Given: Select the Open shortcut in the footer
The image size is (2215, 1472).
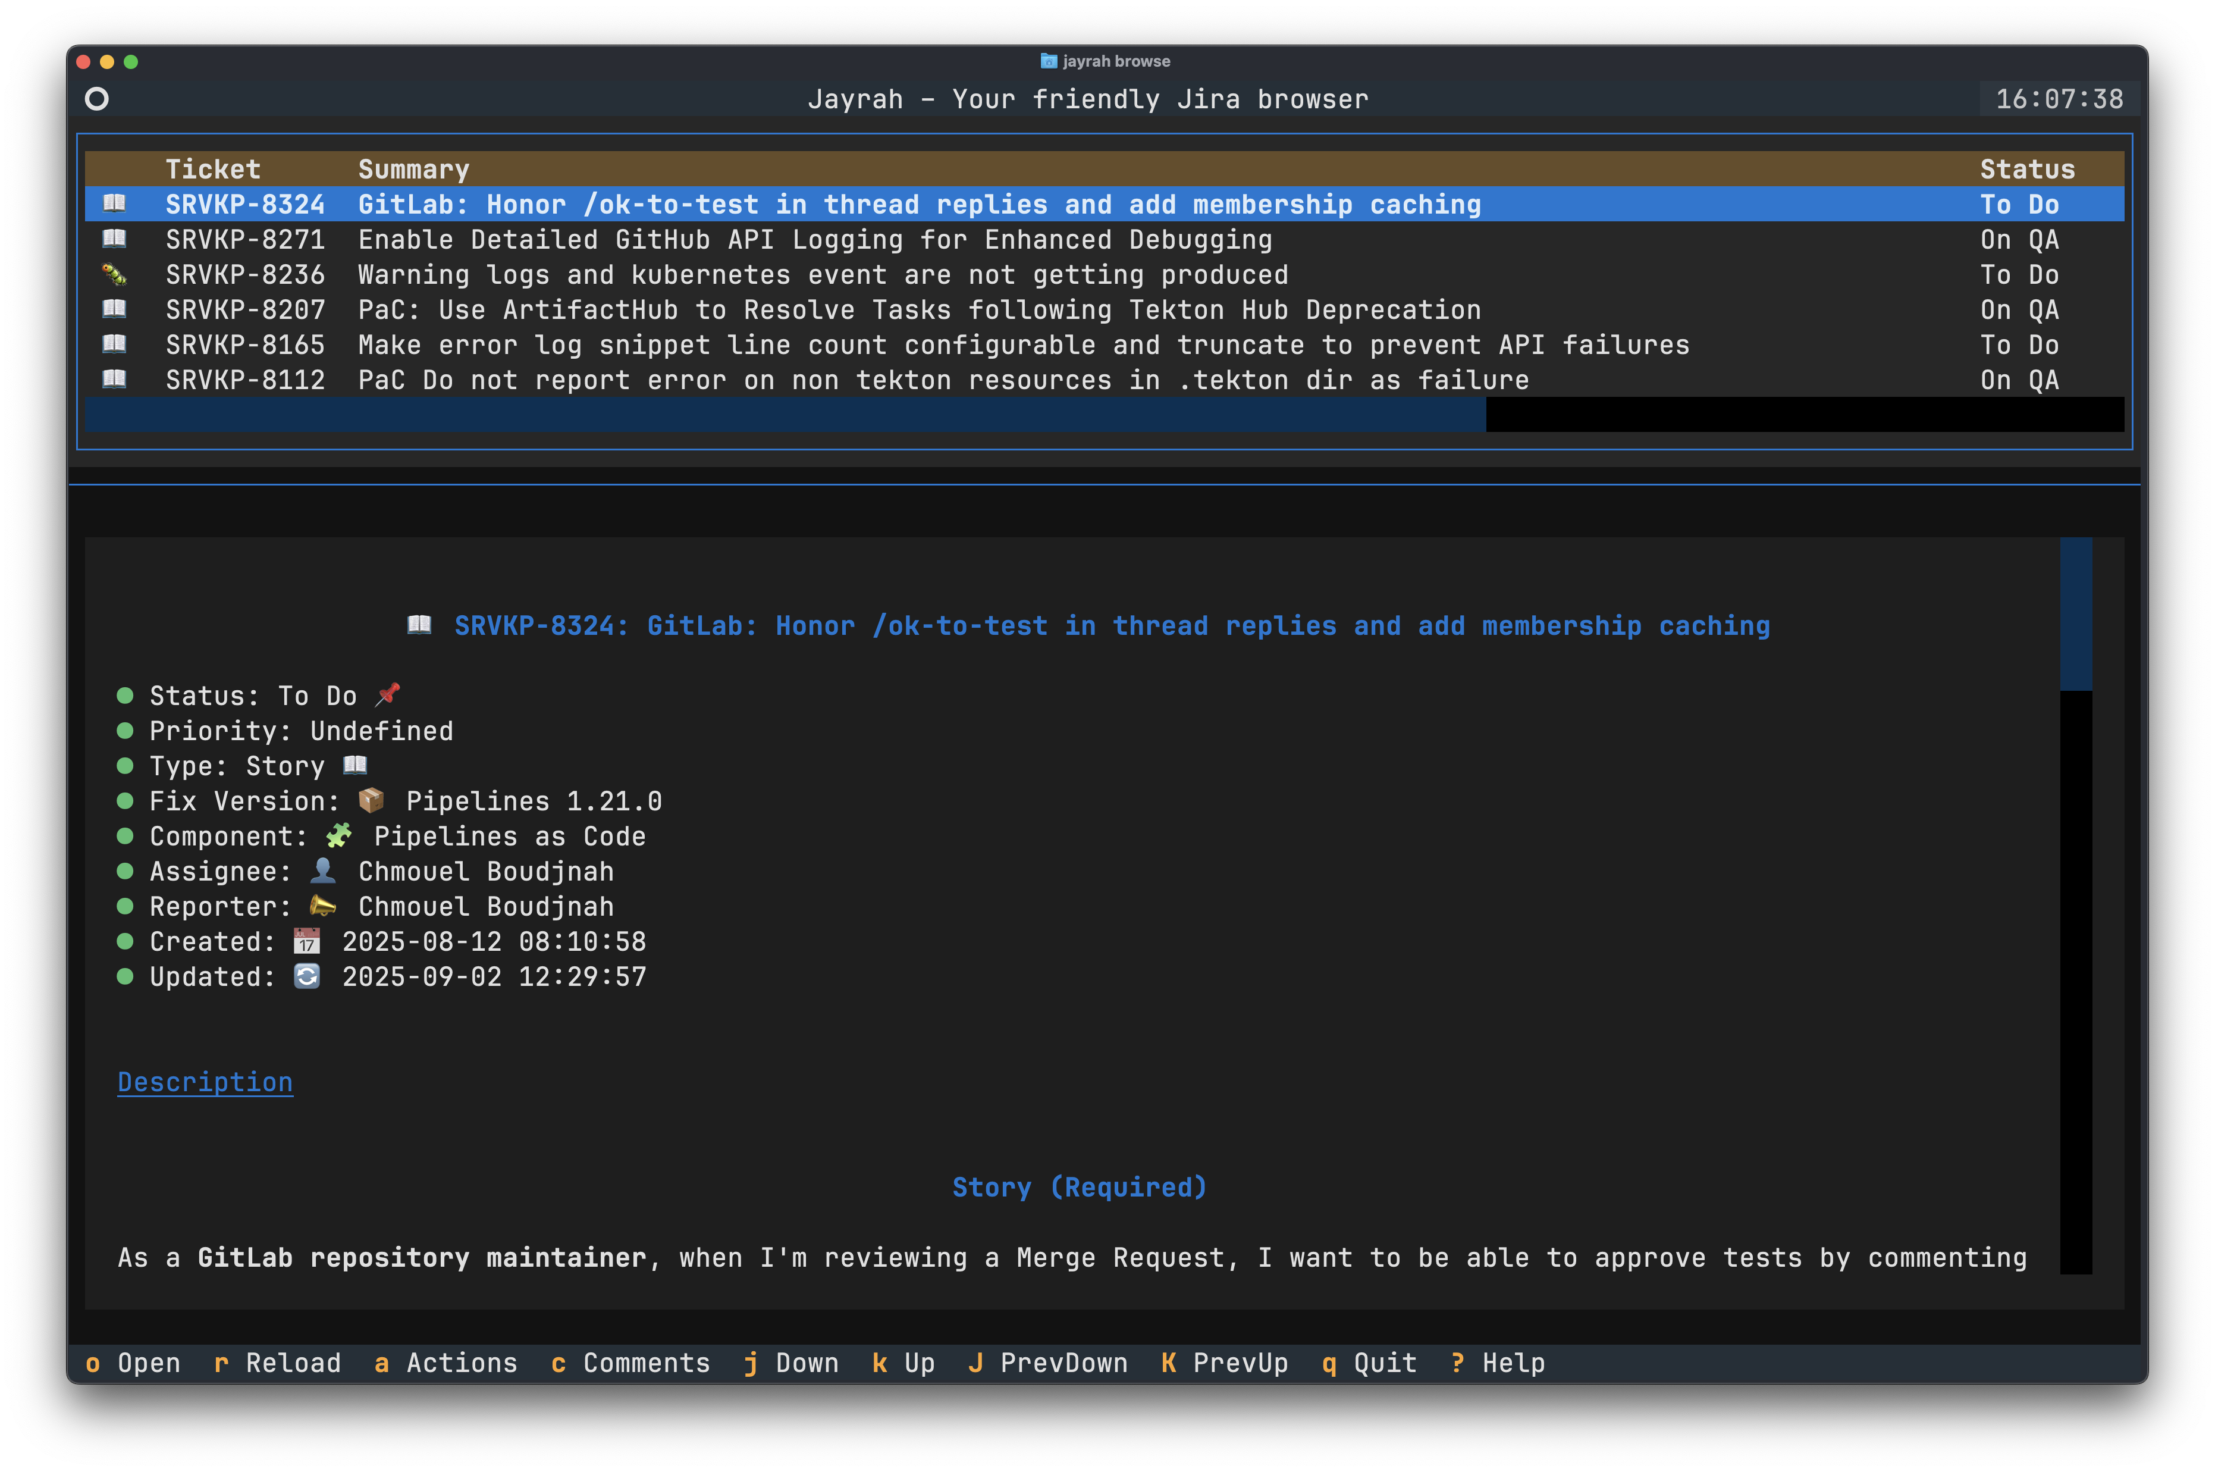Looking at the screenshot, I should [133, 1362].
